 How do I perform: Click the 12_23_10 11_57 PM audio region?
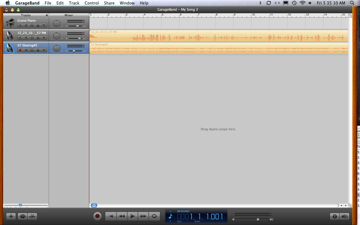tap(219, 36)
